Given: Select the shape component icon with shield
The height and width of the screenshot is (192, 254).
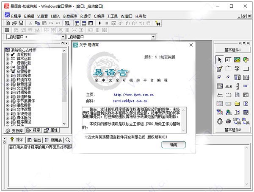Looking at the screenshot, I should 246,60.
